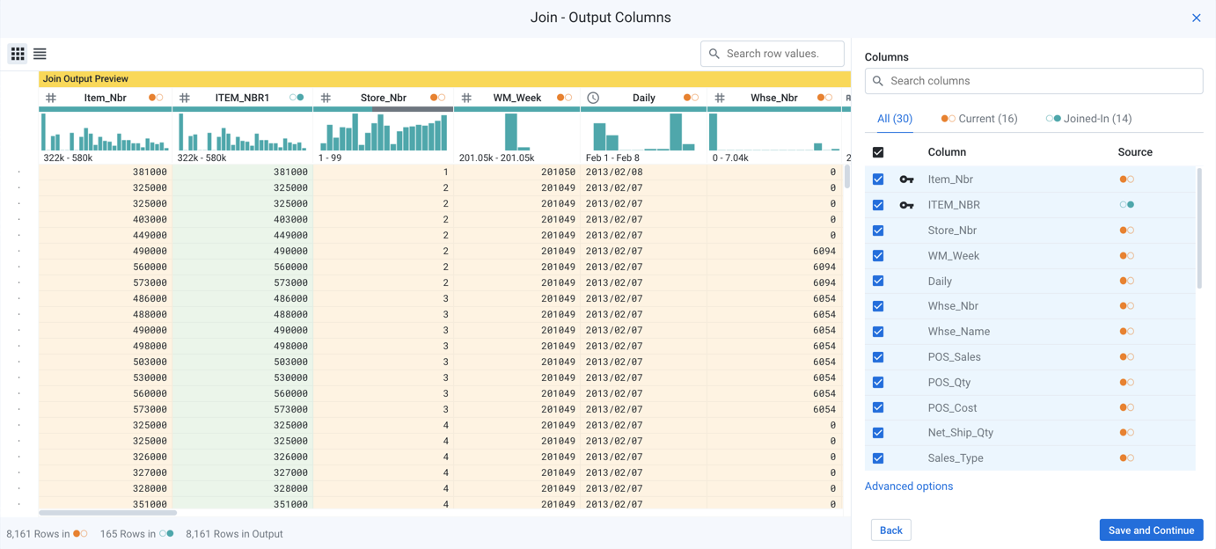This screenshot has width=1216, height=549.
Task: Select the All (30) tab
Action: [894, 118]
